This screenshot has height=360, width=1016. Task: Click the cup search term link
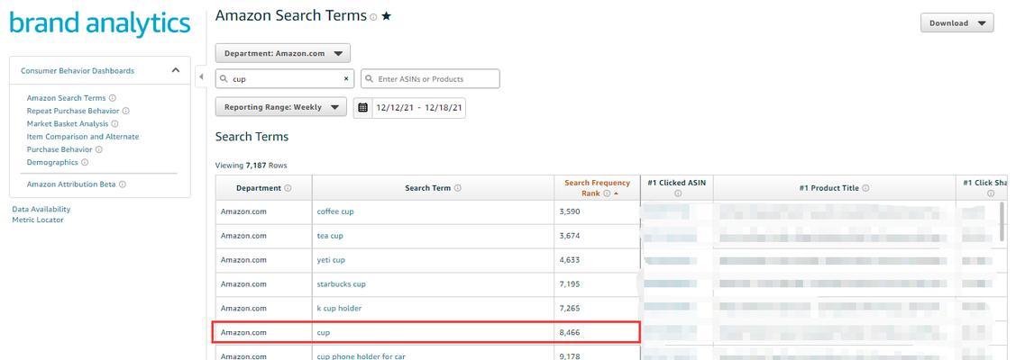click(x=324, y=332)
